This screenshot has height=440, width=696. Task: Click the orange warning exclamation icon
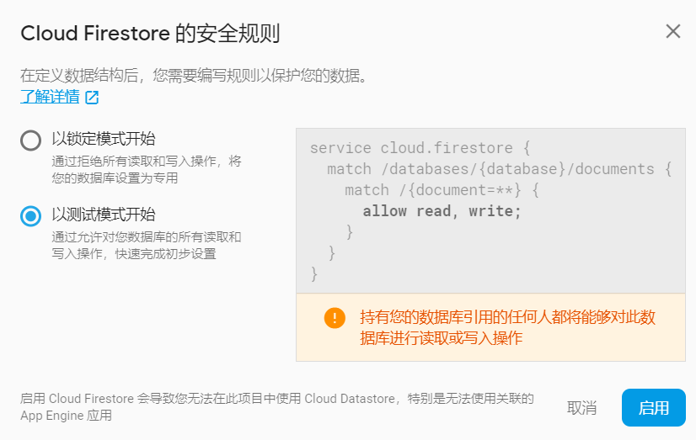(x=335, y=318)
